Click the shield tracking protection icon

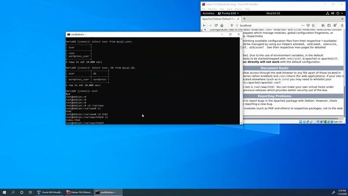[232, 26]
